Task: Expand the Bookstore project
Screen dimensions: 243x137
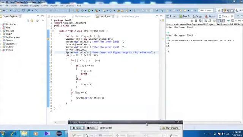Action: 1,24
